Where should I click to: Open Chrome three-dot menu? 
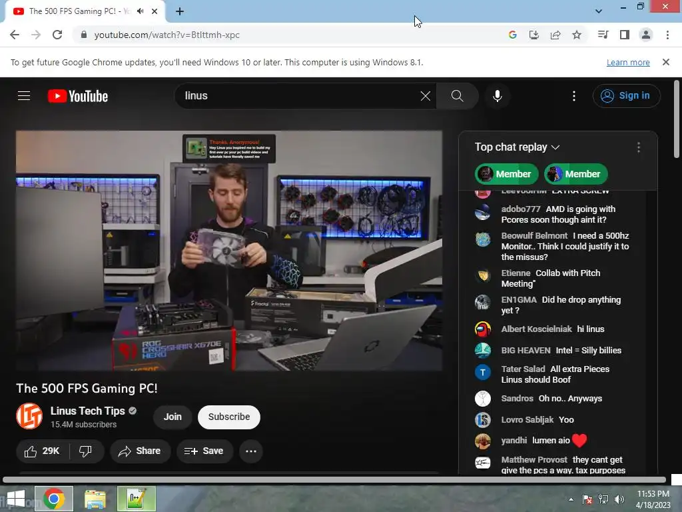tap(667, 35)
